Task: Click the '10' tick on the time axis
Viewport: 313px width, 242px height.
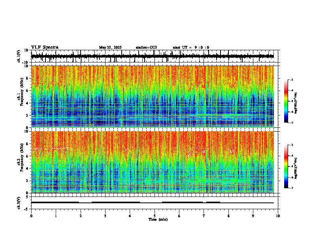Action: pyautogui.click(x=278, y=216)
